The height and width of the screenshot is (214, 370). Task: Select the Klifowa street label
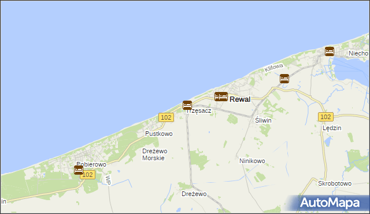[x=273, y=68]
